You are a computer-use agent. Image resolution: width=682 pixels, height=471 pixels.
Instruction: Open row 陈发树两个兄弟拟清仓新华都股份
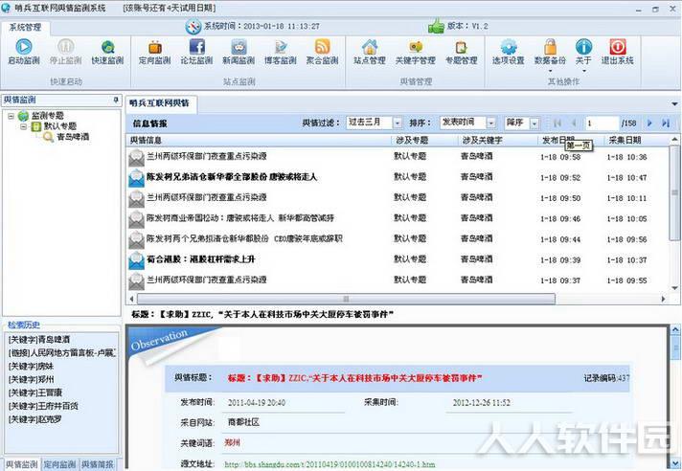[x=244, y=238]
